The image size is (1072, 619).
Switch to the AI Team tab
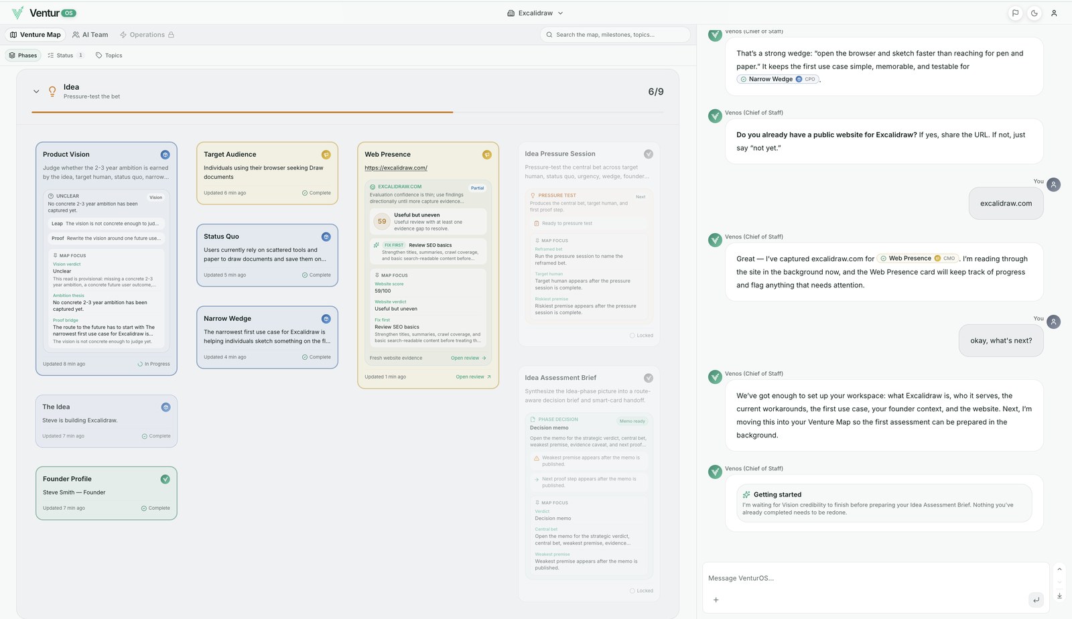coord(90,35)
